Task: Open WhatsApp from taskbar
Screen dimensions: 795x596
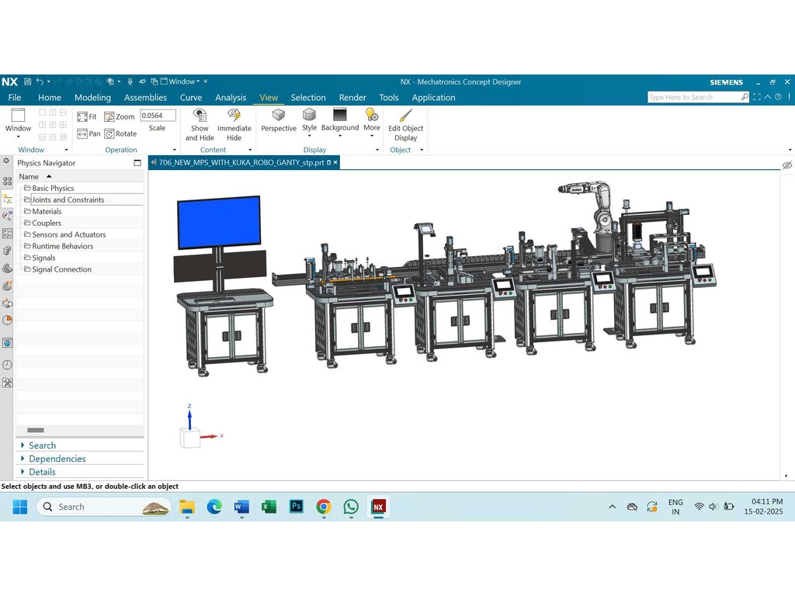Action: [351, 506]
